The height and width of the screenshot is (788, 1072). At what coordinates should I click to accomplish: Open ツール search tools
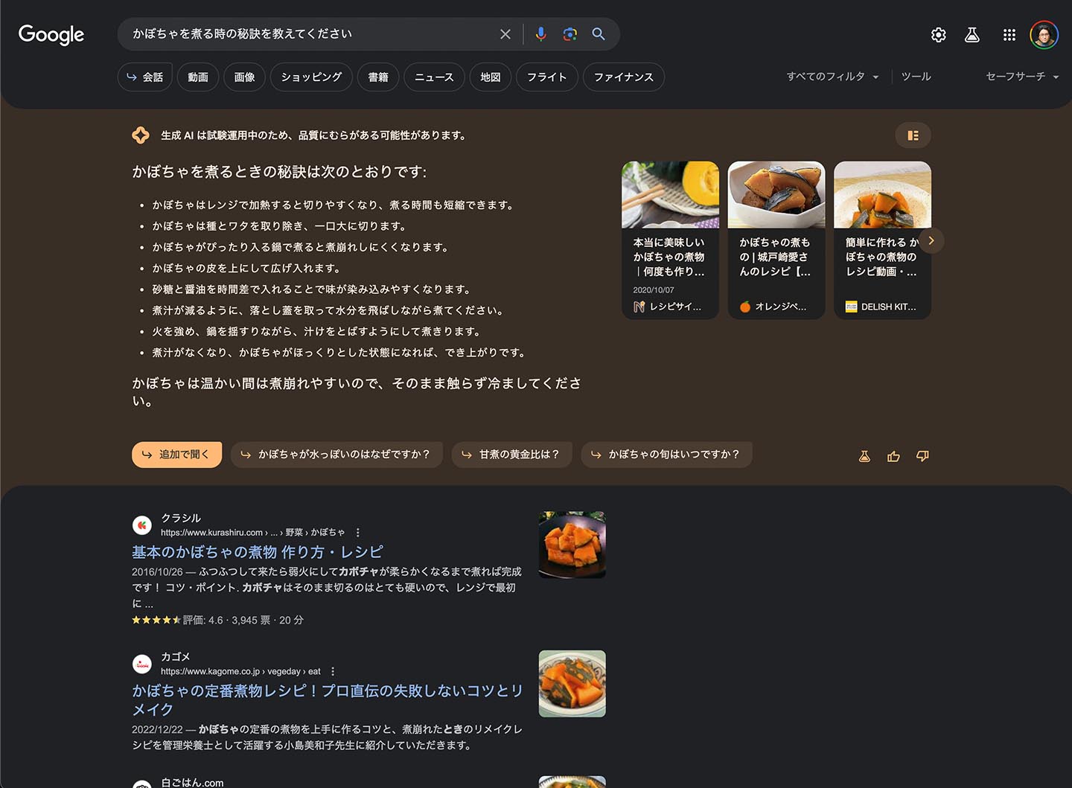tap(916, 77)
